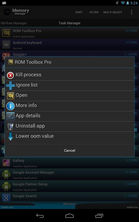This screenshot has height=222, width=139.
Task: Tap the down arrow Lower oom value icon
Action: coord(11,137)
